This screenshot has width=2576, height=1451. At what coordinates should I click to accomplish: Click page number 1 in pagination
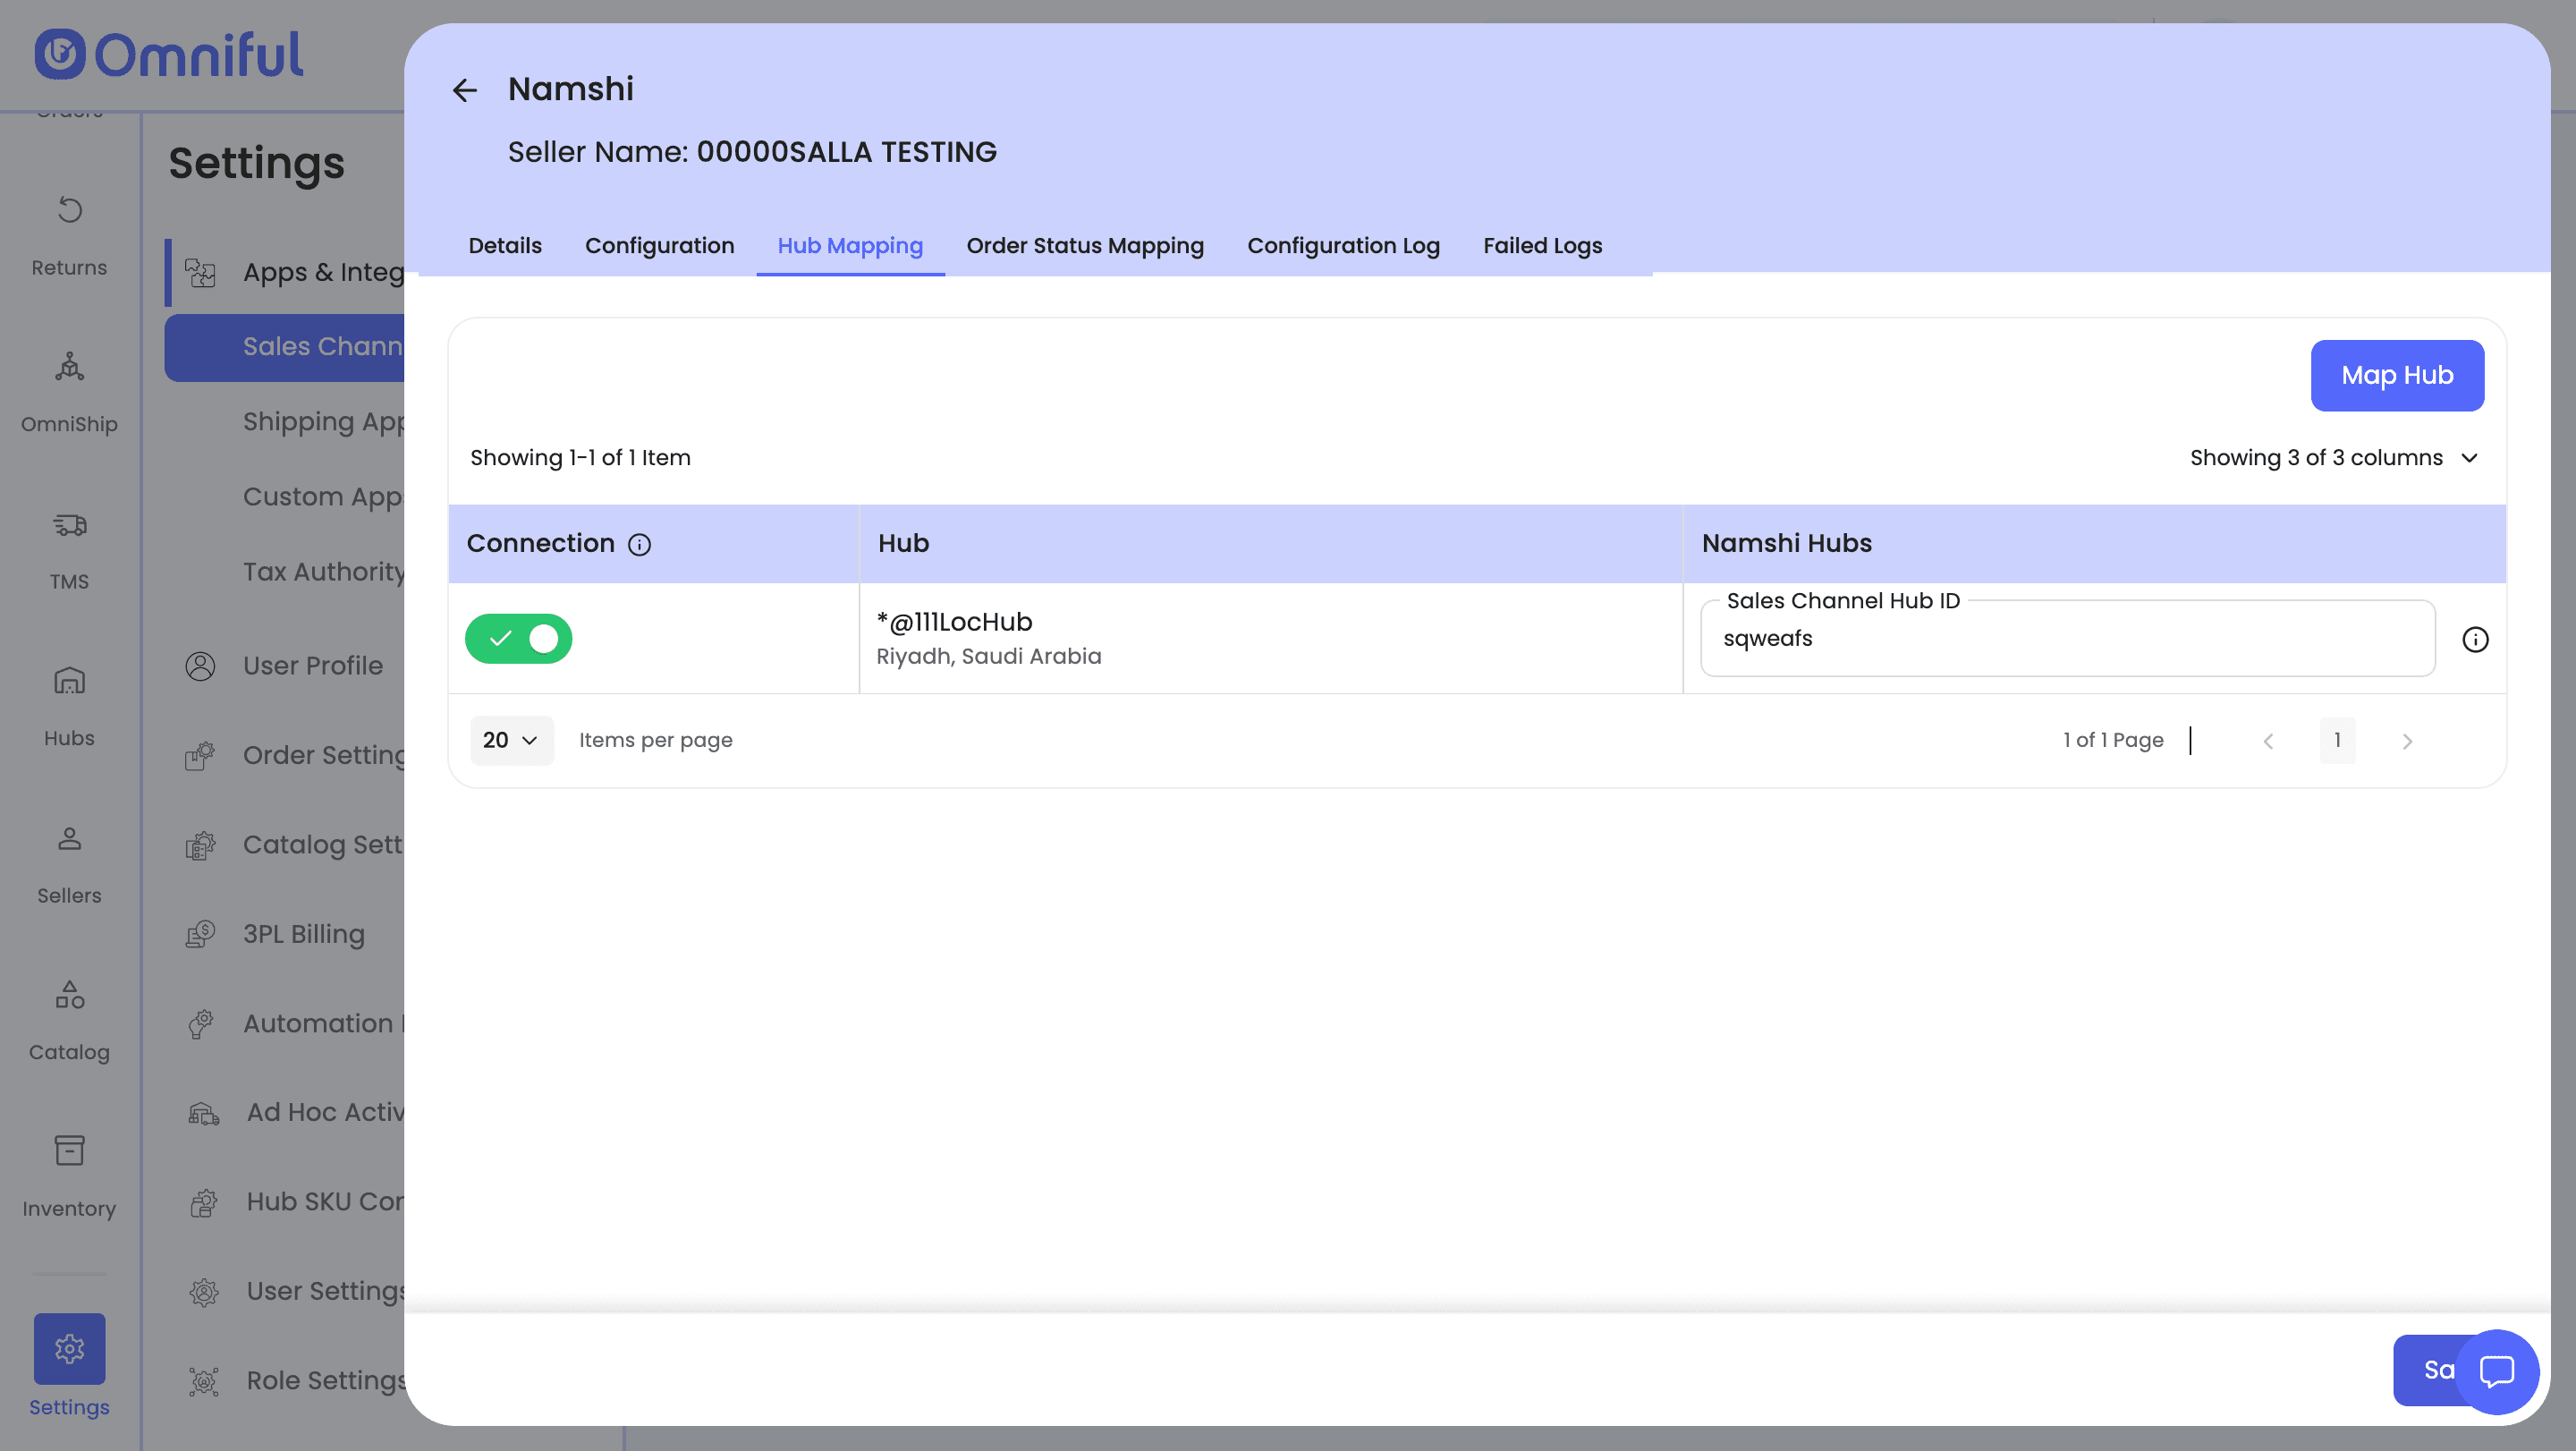pyautogui.click(x=2336, y=740)
